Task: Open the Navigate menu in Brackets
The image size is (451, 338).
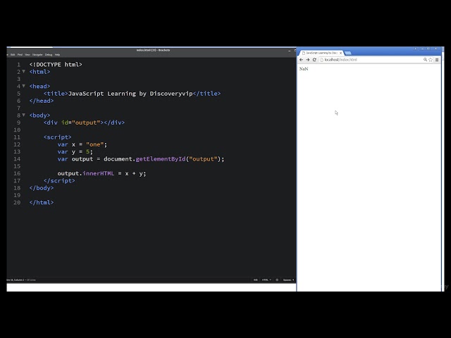Action: tap(37, 55)
